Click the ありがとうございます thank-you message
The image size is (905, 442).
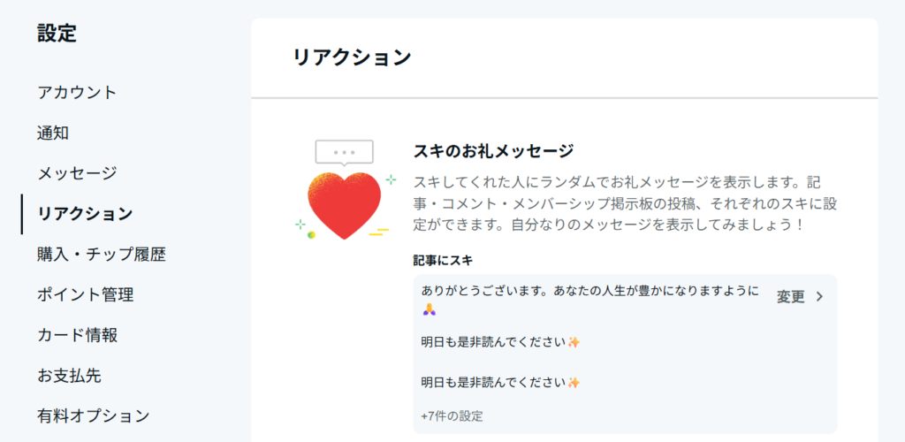point(589,290)
